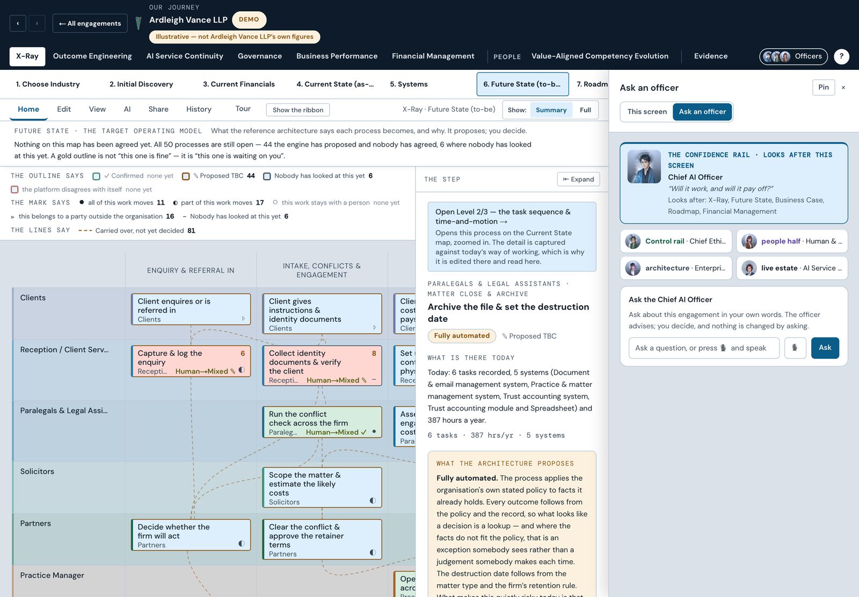Close the Ask an officer panel
Image resolution: width=859 pixels, height=597 pixels.
(843, 88)
